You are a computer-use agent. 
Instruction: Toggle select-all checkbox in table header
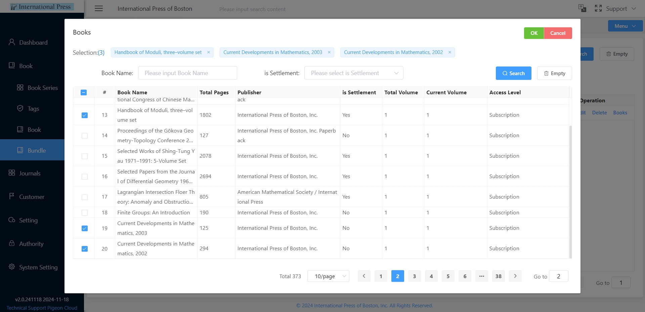coord(84,93)
